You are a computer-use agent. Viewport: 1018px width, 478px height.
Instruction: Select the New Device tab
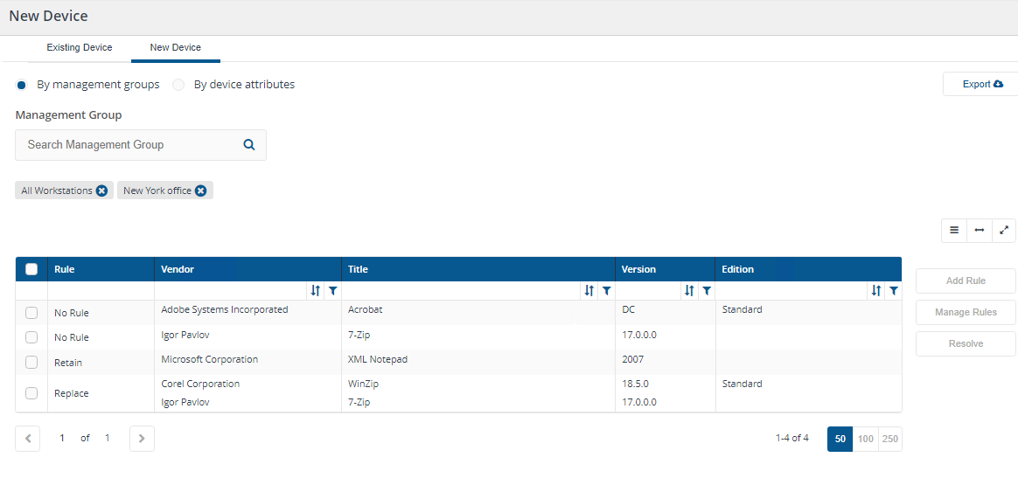click(176, 48)
